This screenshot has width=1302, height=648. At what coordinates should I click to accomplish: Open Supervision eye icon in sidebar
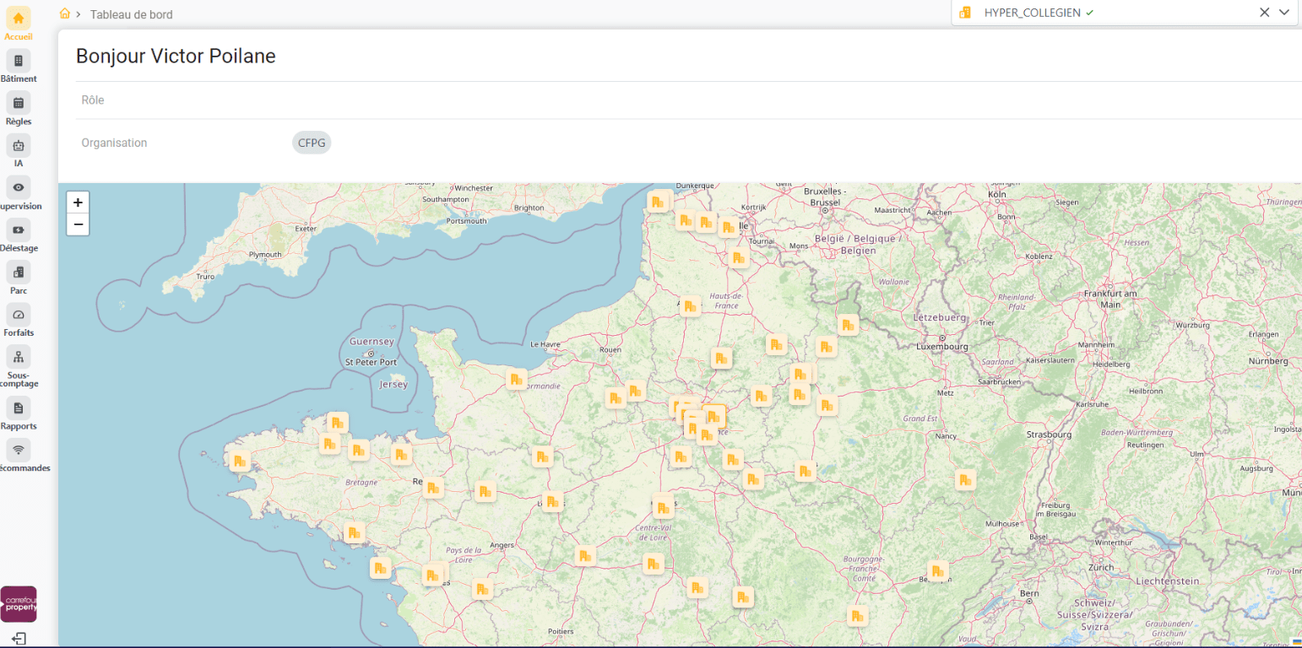(x=19, y=187)
